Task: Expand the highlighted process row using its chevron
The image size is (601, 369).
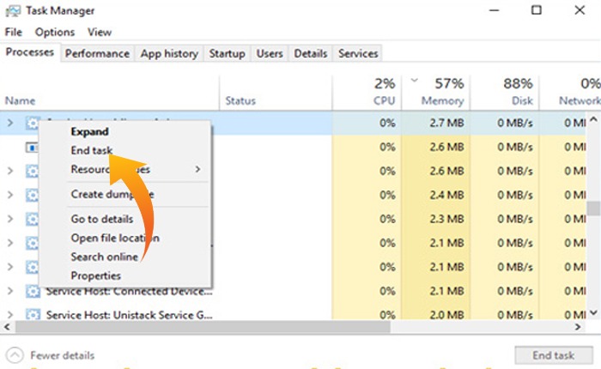Action: pos(10,124)
